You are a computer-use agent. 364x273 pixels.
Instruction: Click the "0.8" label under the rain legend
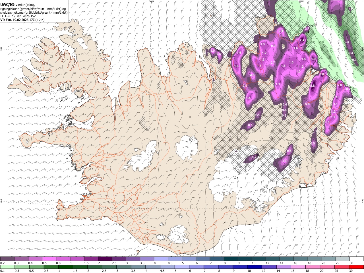point(46,271)
